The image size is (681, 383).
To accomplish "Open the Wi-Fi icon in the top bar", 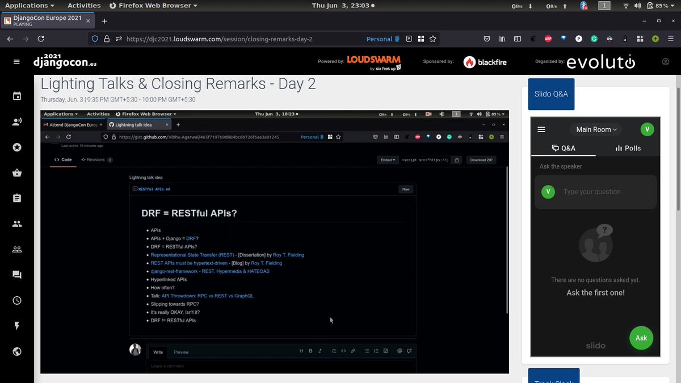I will tap(626, 6).
